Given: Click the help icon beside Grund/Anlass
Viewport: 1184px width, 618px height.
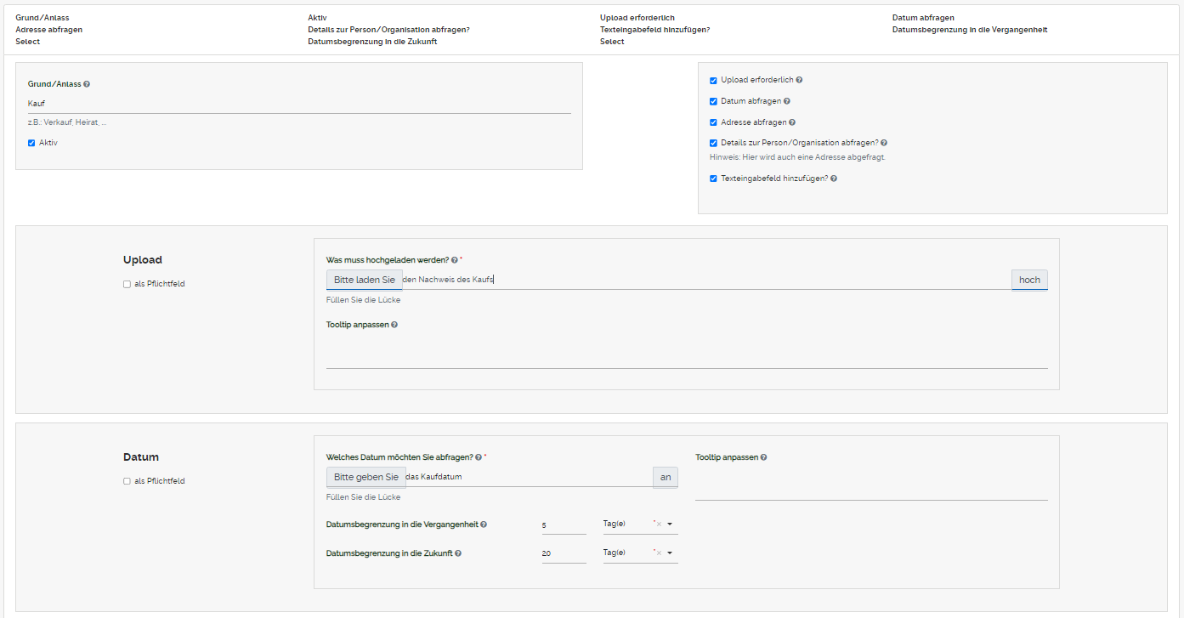Looking at the screenshot, I should click(87, 85).
